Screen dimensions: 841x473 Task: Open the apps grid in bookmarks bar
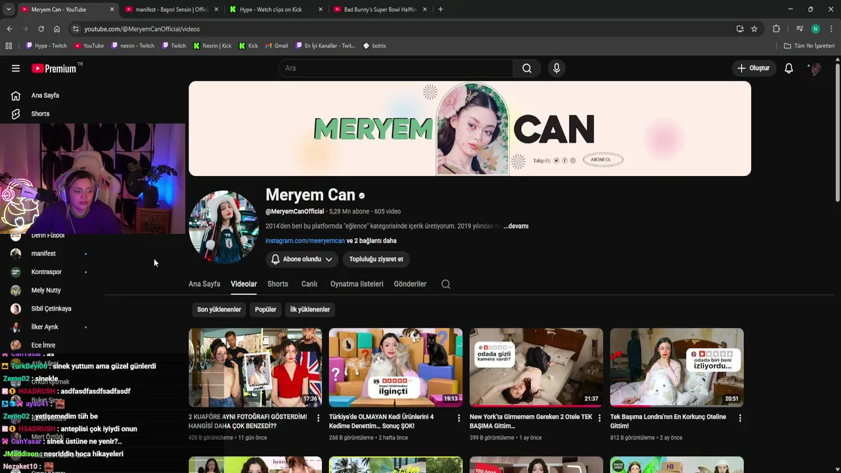pyautogui.click(x=9, y=46)
